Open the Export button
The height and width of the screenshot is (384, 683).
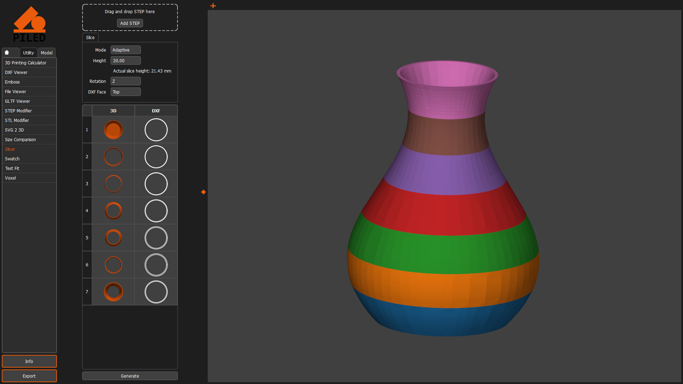click(29, 376)
